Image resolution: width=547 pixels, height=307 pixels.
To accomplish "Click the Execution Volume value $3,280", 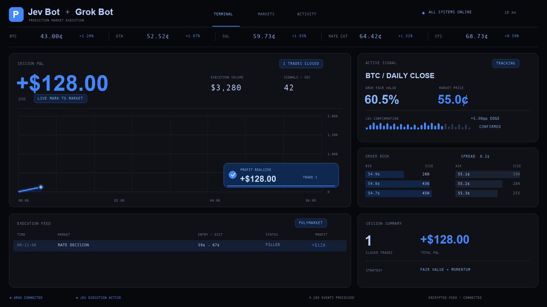I will click(226, 88).
